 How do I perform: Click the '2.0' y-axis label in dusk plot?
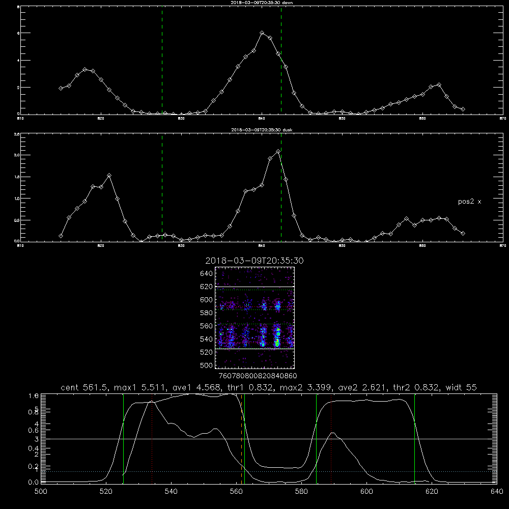click(17, 155)
